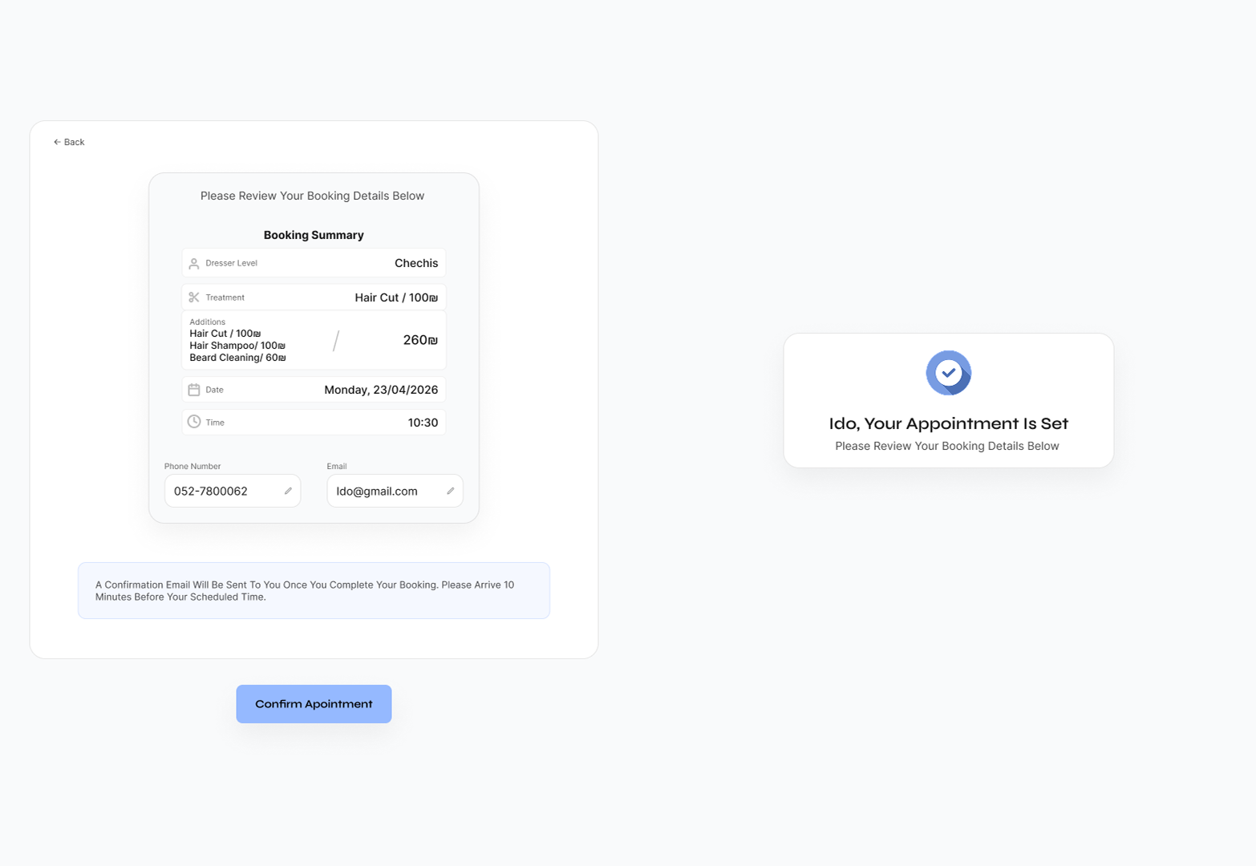The height and width of the screenshot is (866, 1256).
Task: Go back using the Back link
Action: 69,142
